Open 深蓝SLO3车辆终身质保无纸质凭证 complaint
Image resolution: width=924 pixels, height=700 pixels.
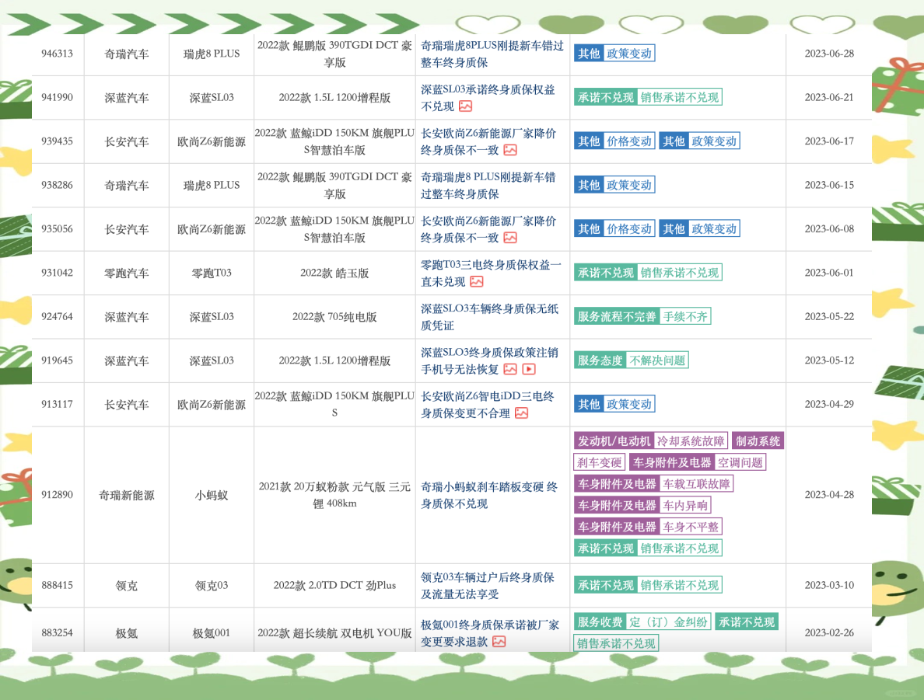click(x=489, y=317)
